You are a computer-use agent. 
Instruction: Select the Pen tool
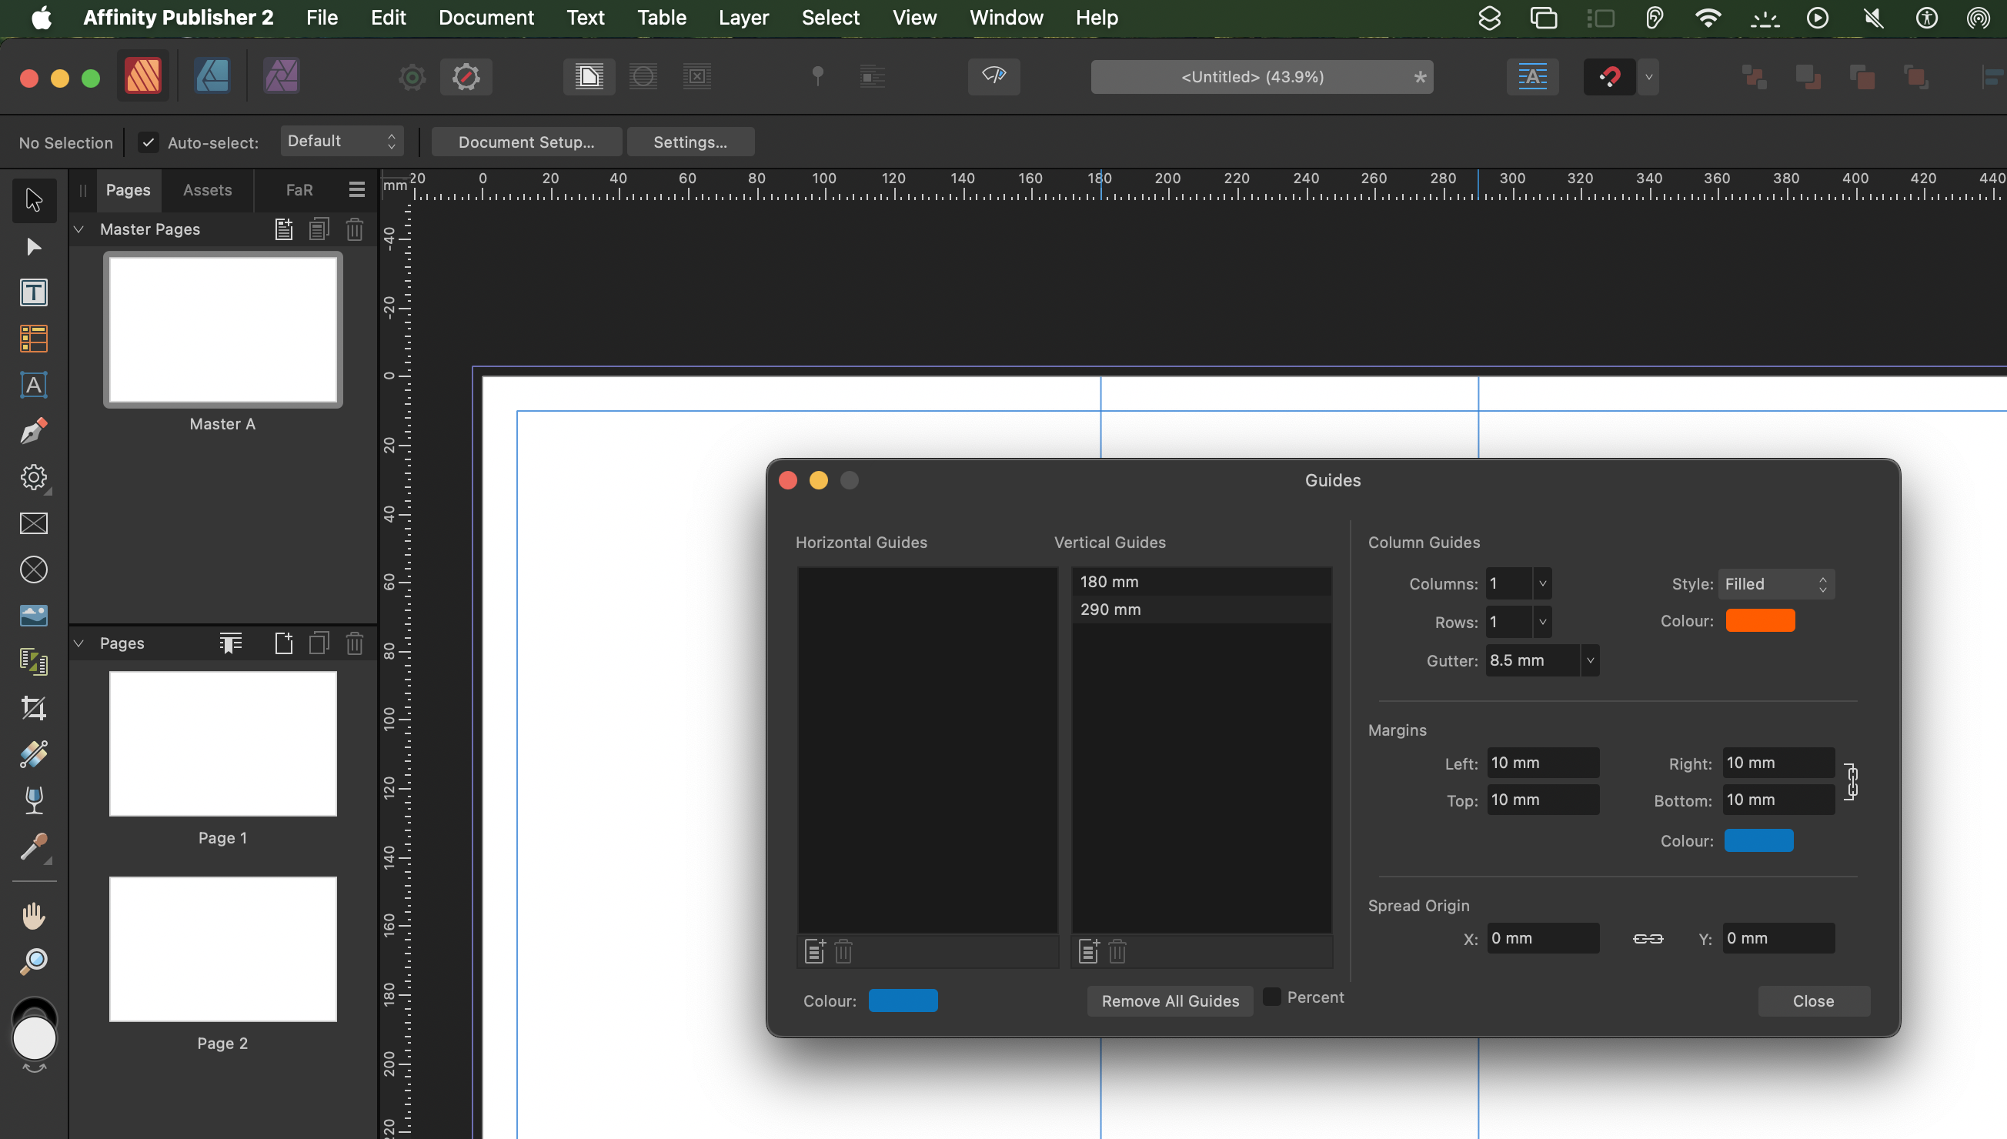click(34, 431)
